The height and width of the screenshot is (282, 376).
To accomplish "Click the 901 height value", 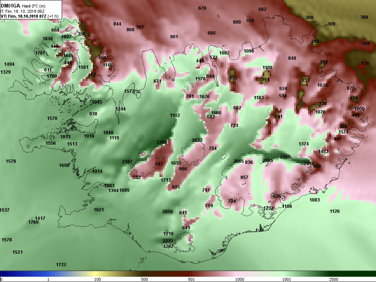I will 174,37.
